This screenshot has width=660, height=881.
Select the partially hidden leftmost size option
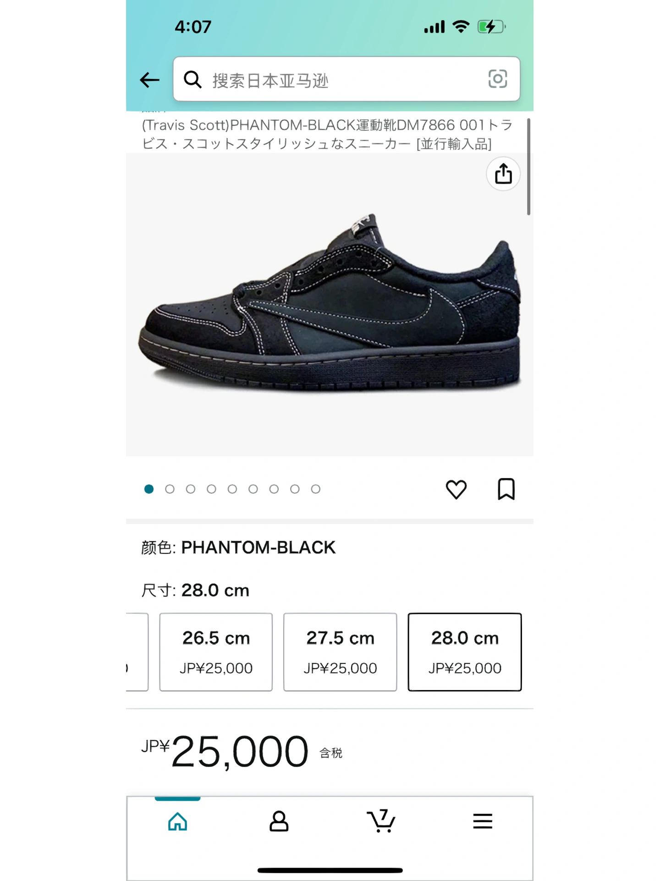pos(137,652)
